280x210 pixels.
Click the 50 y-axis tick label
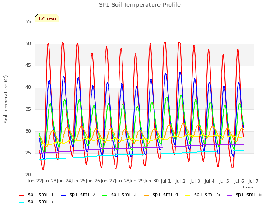(28, 44)
